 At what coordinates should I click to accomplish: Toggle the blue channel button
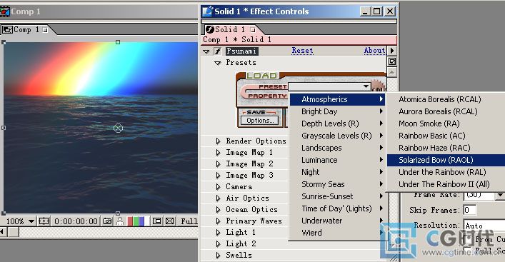141,221
